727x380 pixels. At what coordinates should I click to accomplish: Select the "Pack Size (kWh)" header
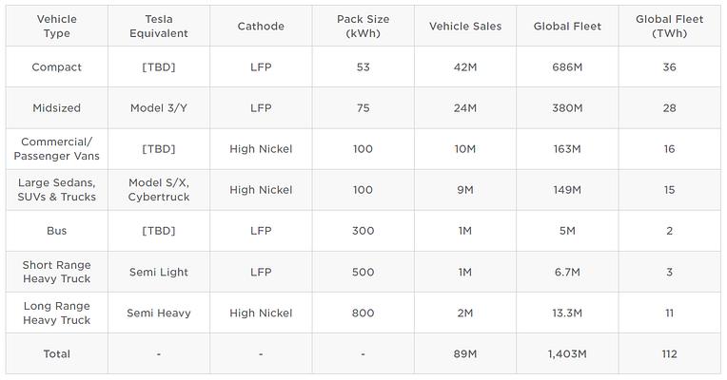363,26
